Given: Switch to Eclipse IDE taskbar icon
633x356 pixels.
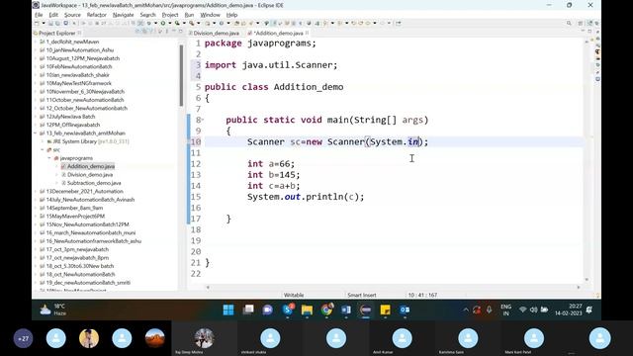Looking at the screenshot, I should [x=366, y=310].
